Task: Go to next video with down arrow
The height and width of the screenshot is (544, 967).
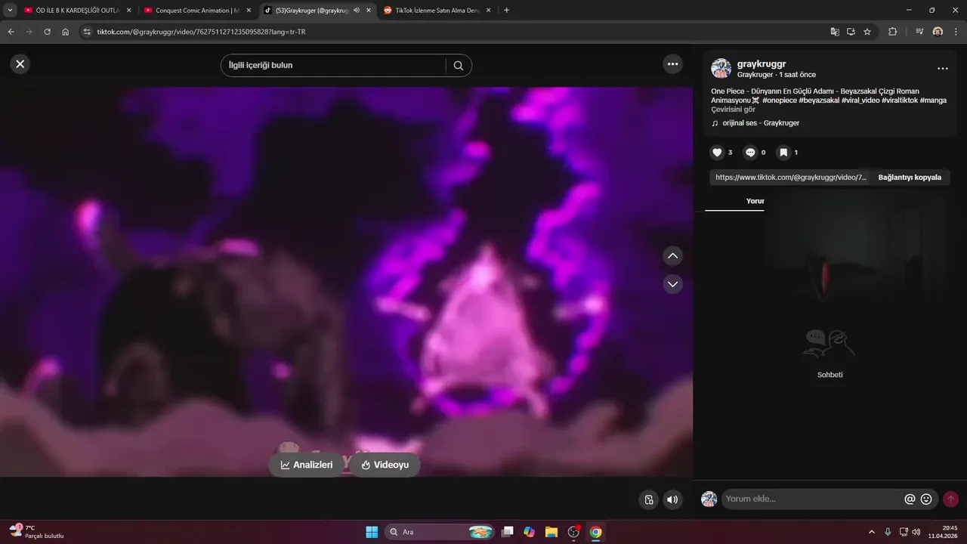Action: point(672,284)
